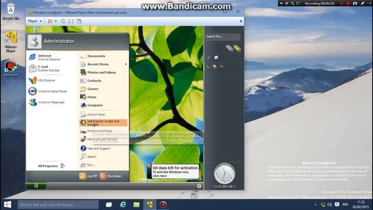The height and width of the screenshot is (210, 373).
Task: Click the Administrator user picture
Action: (34, 41)
